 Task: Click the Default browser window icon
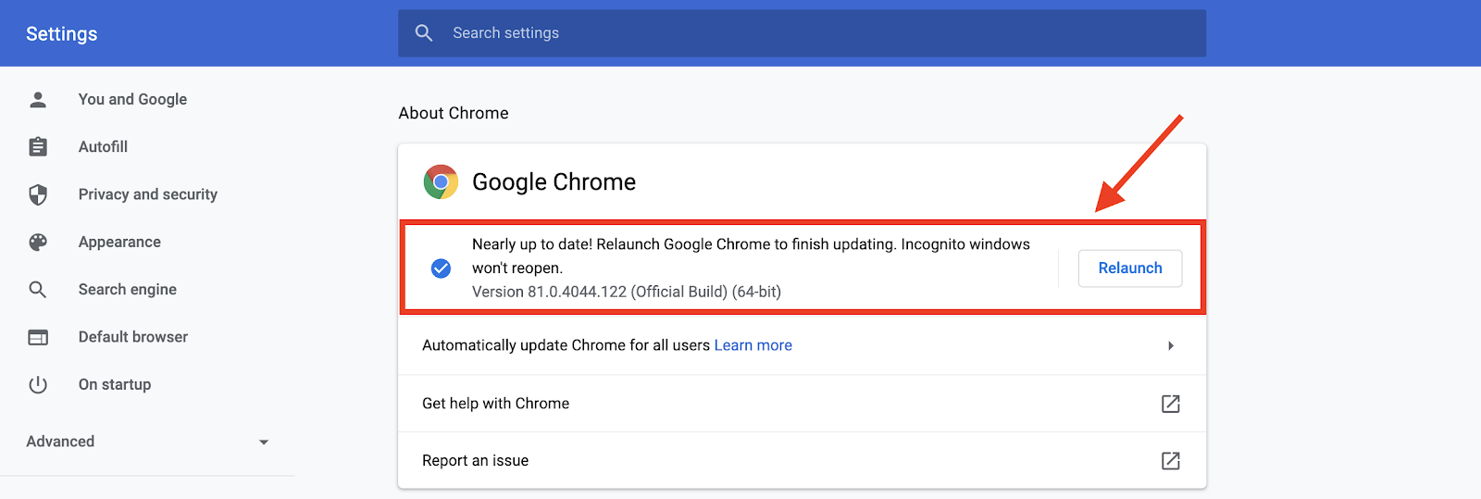(x=38, y=338)
